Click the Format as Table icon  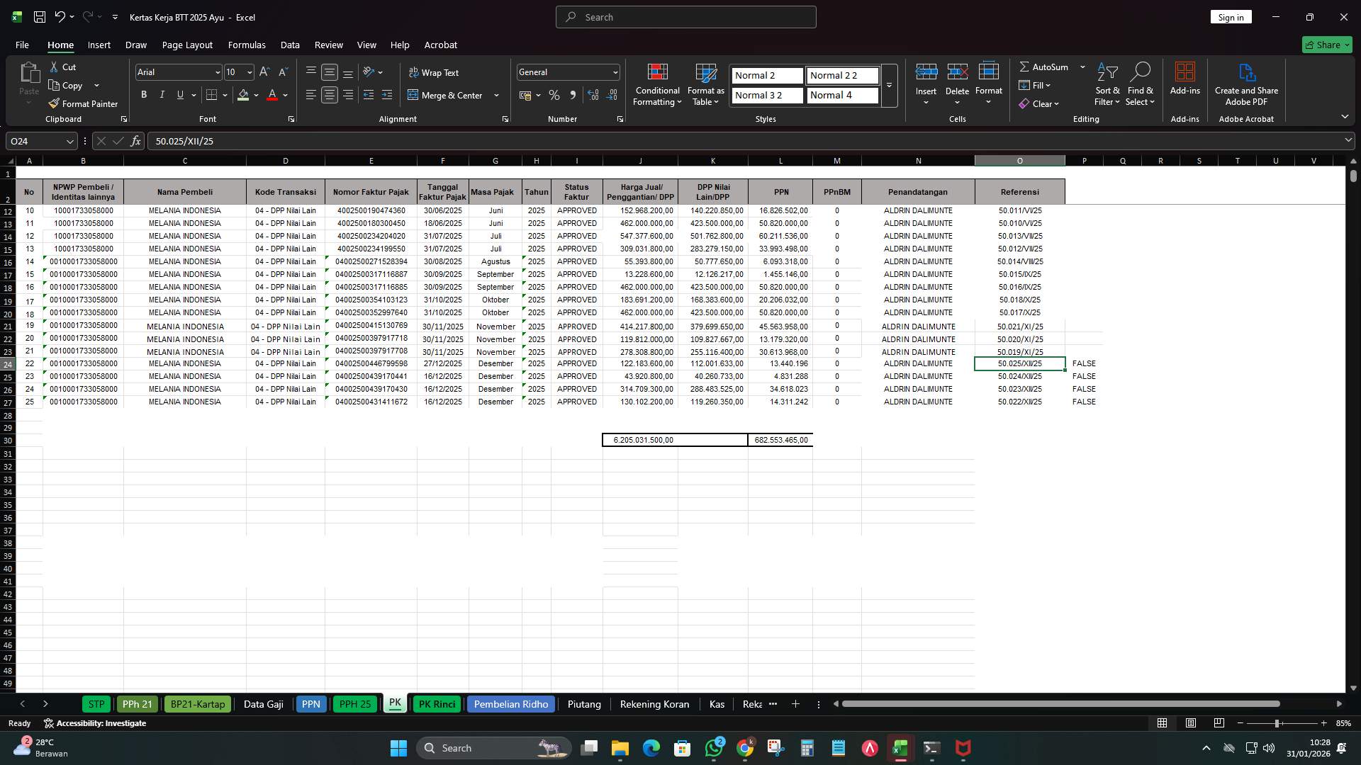point(705,74)
